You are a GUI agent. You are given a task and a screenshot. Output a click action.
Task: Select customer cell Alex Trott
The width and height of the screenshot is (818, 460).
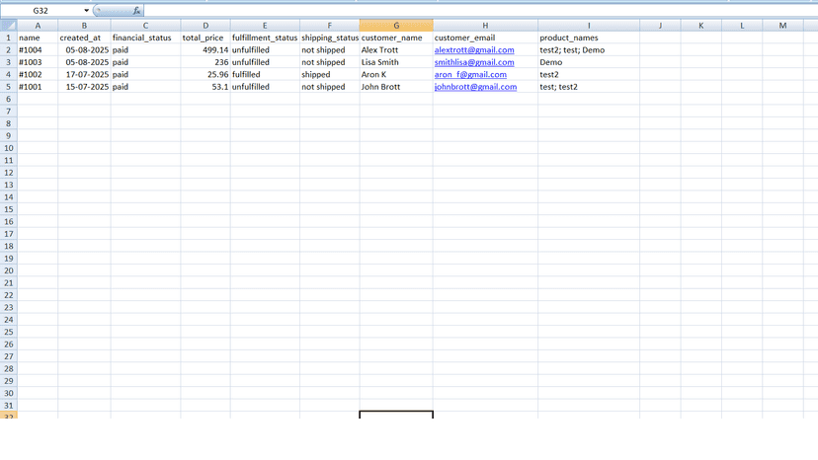pyautogui.click(x=396, y=50)
